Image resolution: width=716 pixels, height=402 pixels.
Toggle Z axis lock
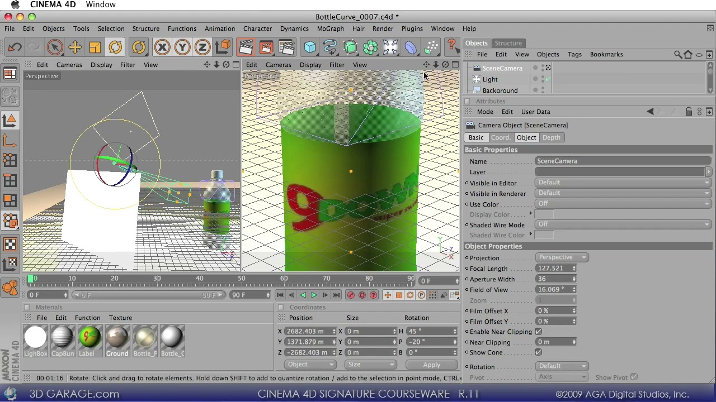202,47
